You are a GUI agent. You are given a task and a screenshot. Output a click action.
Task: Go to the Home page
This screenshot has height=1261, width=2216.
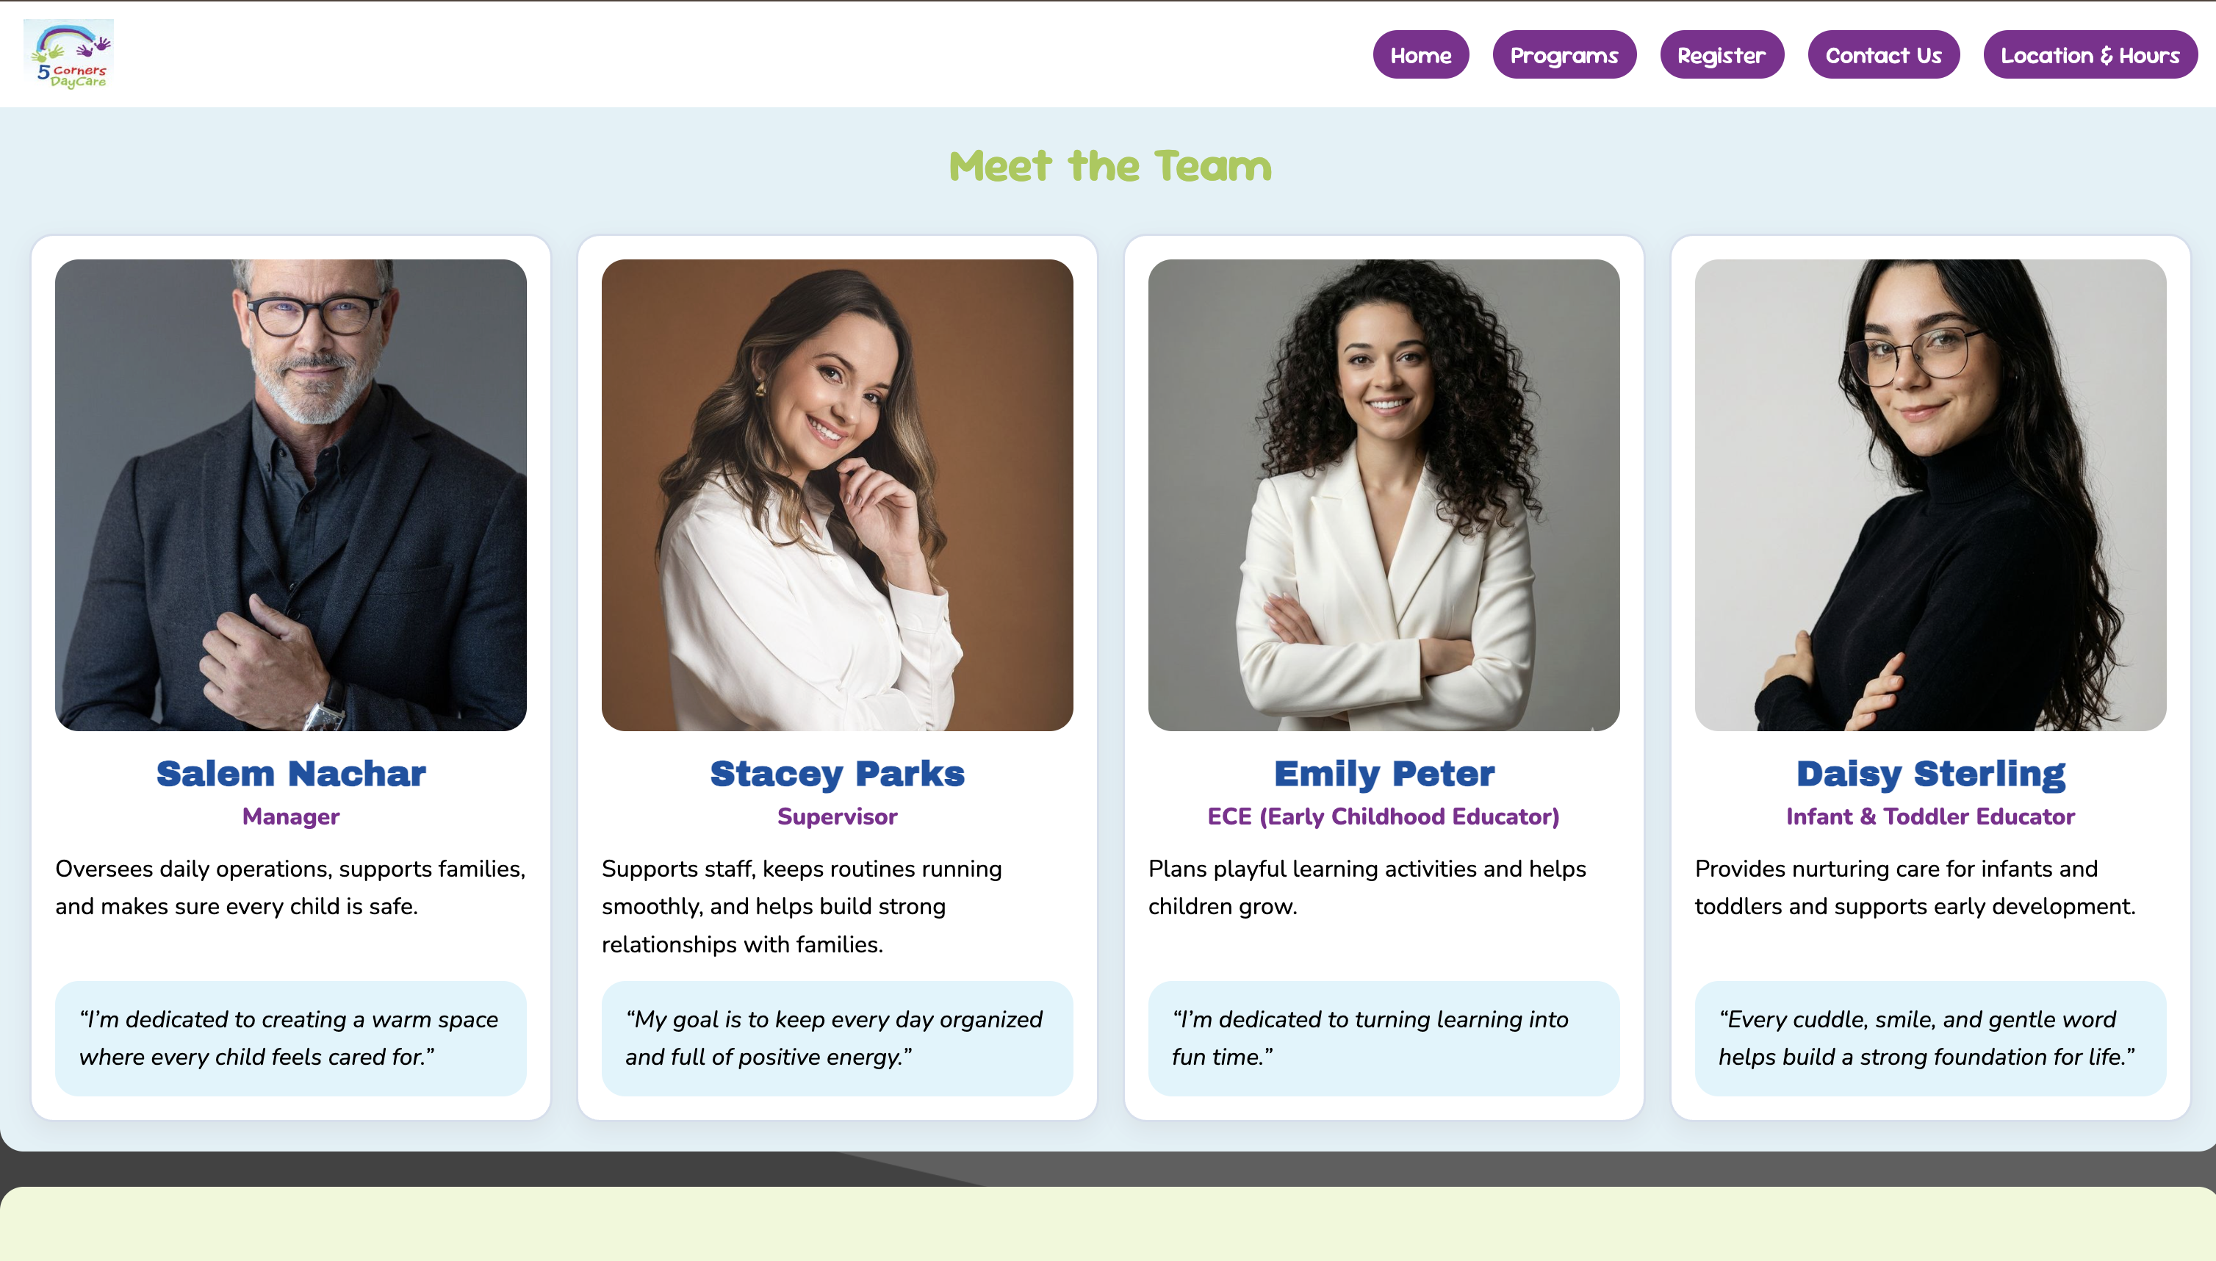click(1420, 55)
